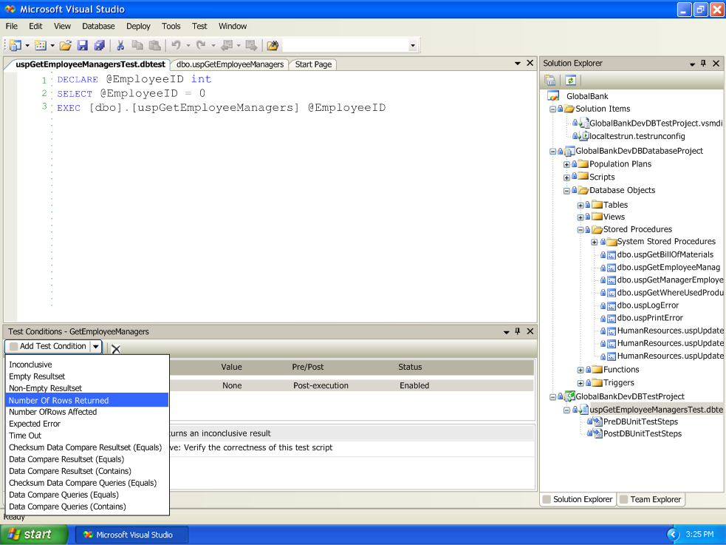
Task: Open the Redo history dropdown arrow
Action: 213,45
